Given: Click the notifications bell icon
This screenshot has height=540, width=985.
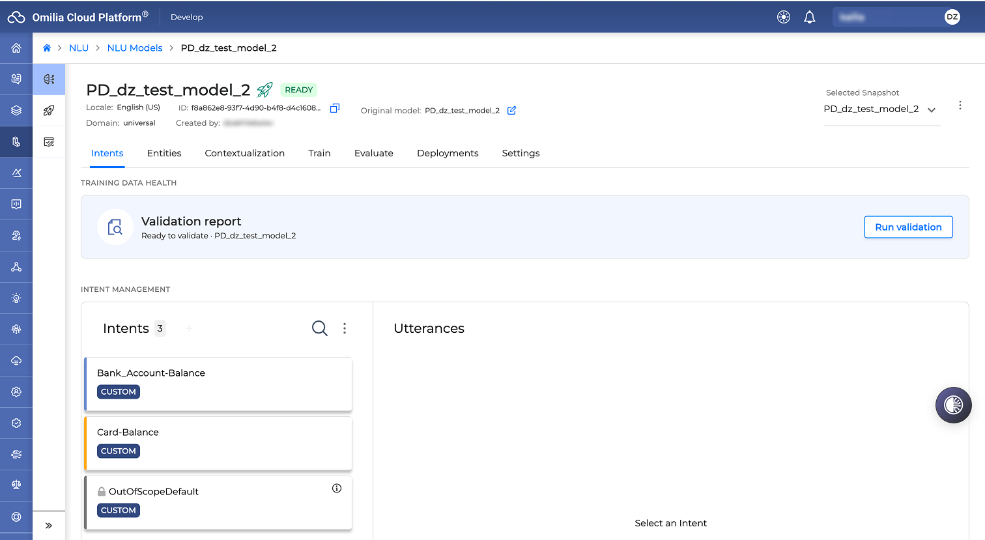Looking at the screenshot, I should tap(809, 18).
